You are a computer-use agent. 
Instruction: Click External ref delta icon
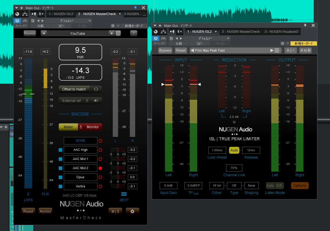click(87, 100)
